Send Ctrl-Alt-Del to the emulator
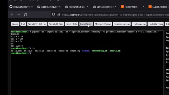 pos(37,24)
